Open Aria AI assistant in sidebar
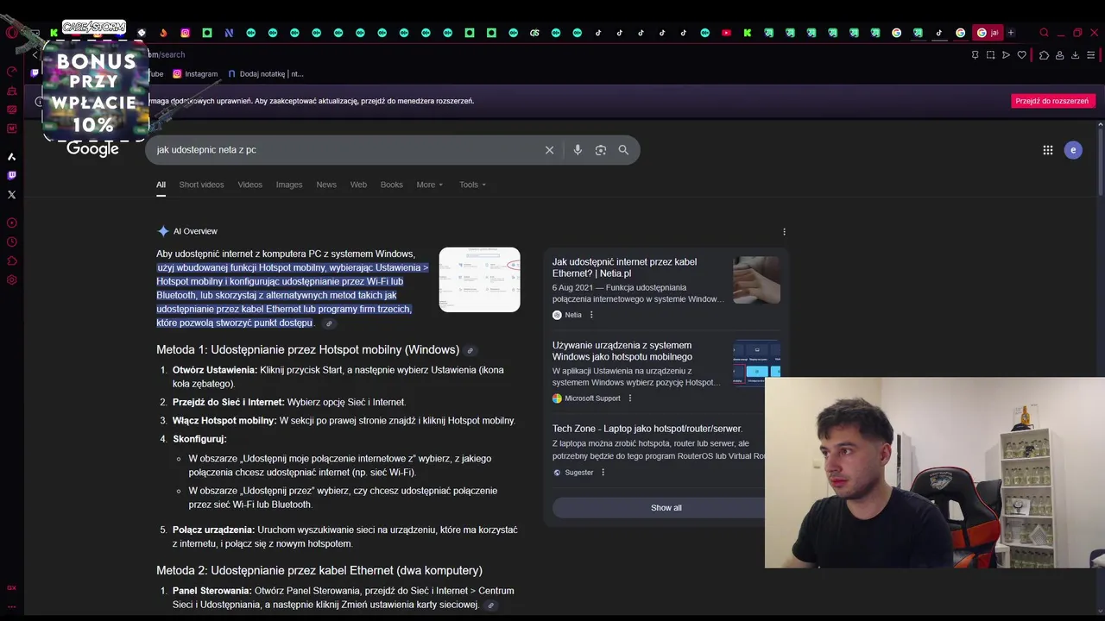This screenshot has width=1105, height=621. pyautogui.click(x=11, y=156)
